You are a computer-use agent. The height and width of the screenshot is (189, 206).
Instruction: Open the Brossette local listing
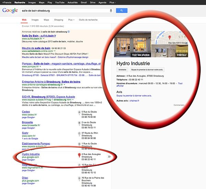(x=27, y=122)
